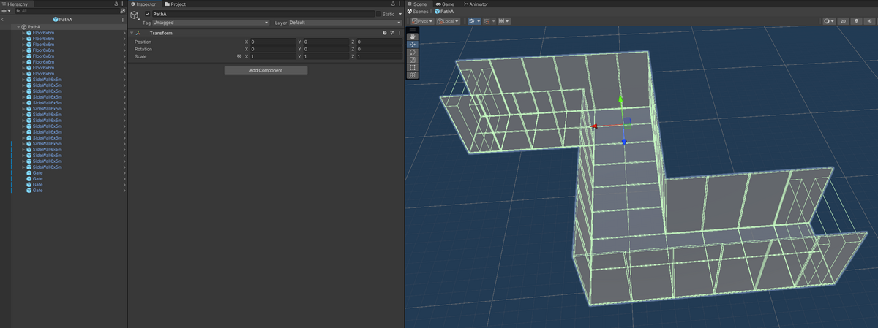Click the PathA breadcrumb in Scene view

444,12
